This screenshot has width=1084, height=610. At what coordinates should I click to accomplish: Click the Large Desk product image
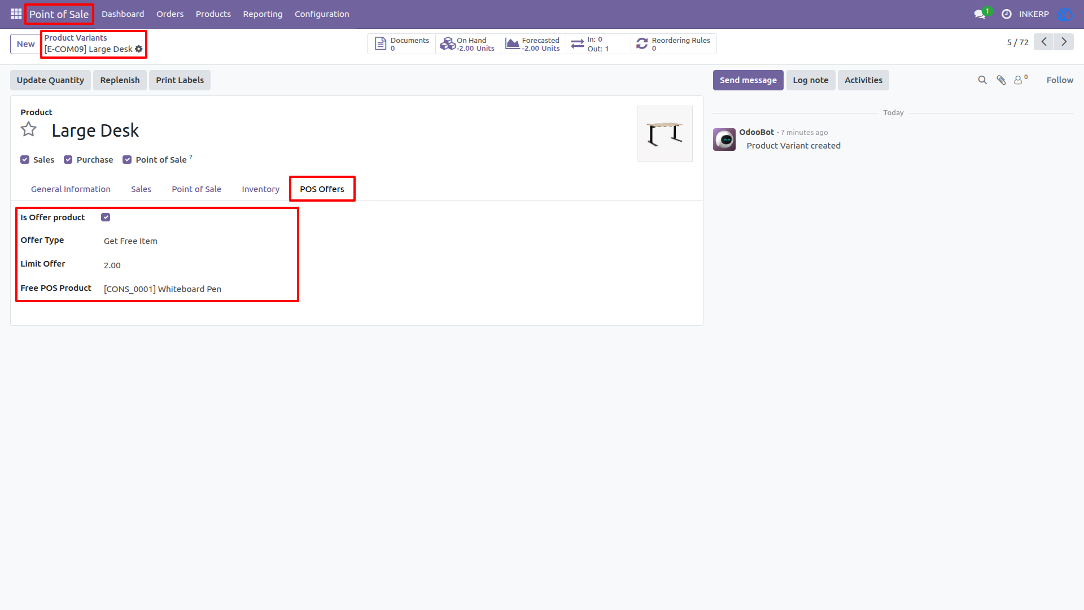coord(665,134)
